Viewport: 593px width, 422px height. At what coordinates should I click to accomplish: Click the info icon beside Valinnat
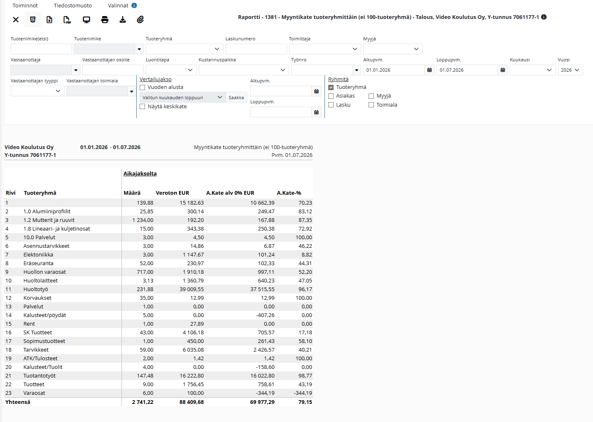[x=134, y=5]
